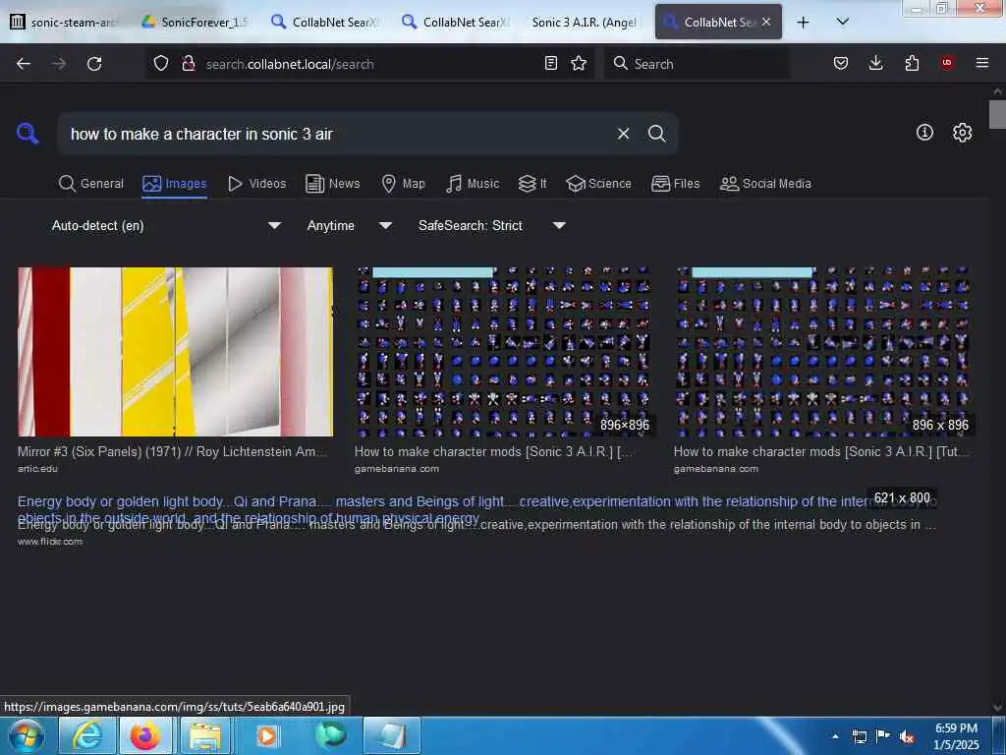Show site security lock info
1006x755 pixels.
tap(188, 64)
